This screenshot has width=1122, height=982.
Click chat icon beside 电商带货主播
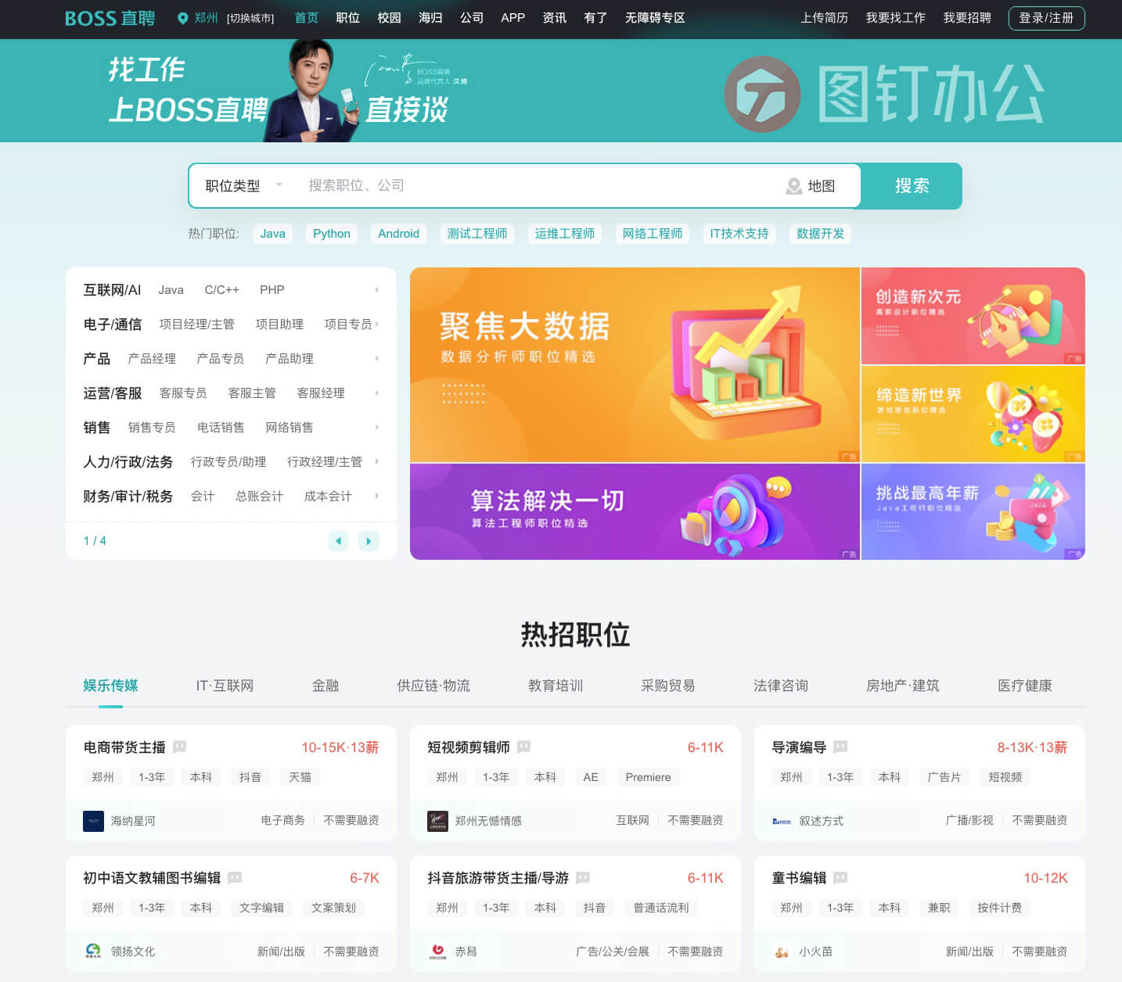[x=179, y=747]
